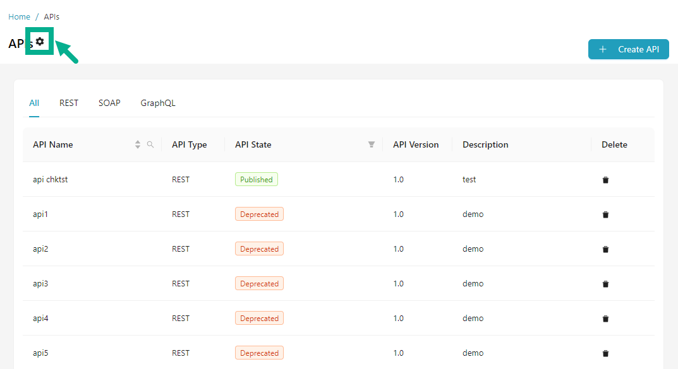Switch to the SOAP tab
The image size is (678, 369).
click(109, 103)
